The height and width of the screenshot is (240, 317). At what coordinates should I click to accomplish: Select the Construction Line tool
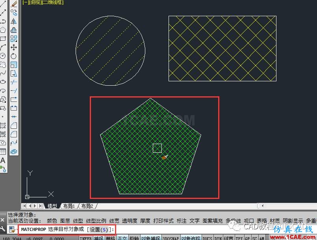tap(3, 13)
